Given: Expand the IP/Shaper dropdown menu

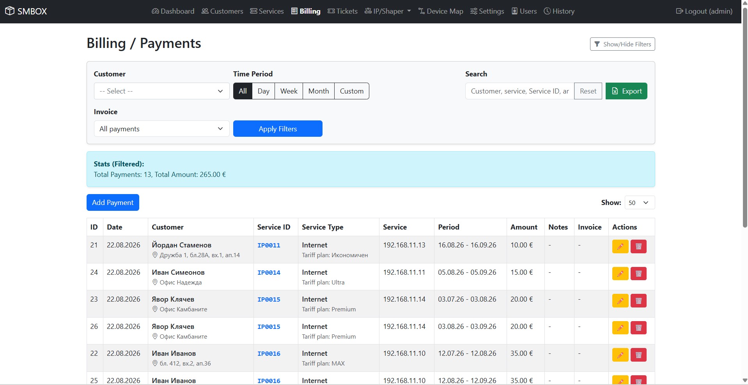Looking at the screenshot, I should (388, 11).
